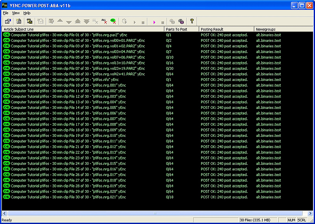
Task: Click the application icon in the title bar
Action: point(4,5)
